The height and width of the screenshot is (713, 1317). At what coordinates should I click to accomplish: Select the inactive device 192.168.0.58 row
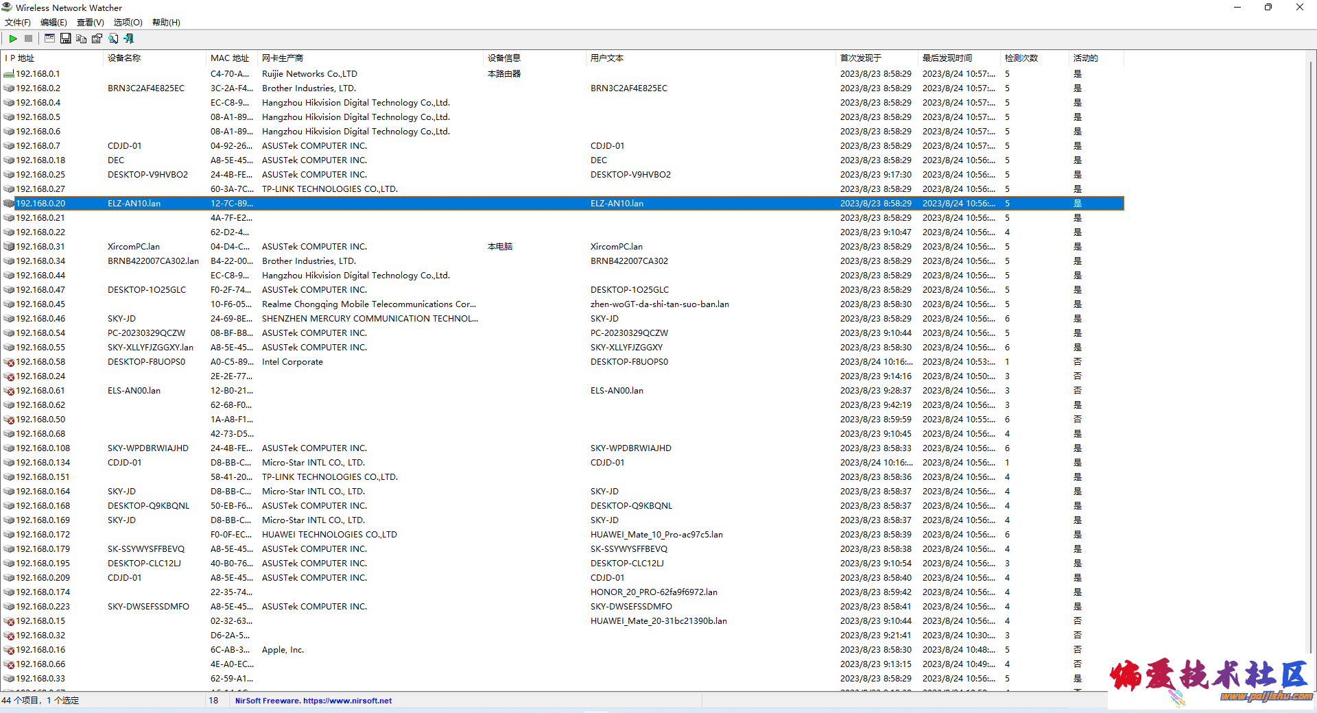(x=40, y=362)
